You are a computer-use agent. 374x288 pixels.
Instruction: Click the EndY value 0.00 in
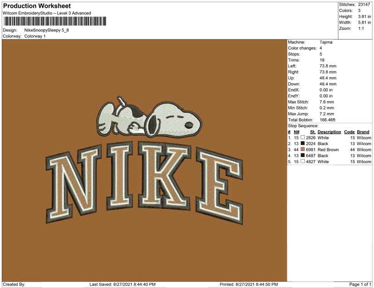[x=326, y=96]
